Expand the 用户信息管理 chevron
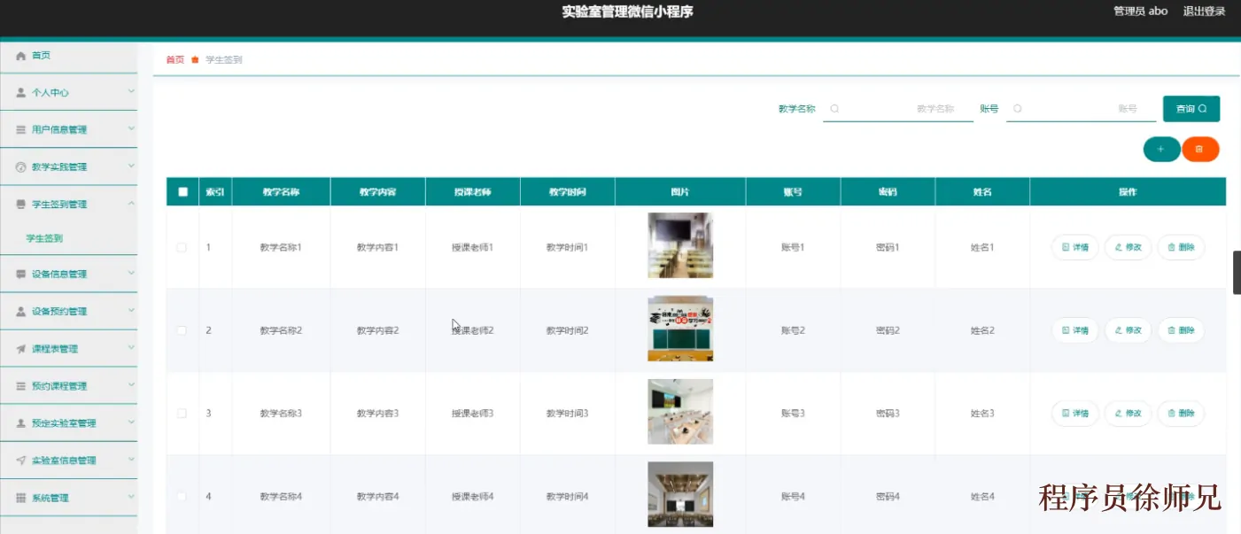This screenshot has height=534, width=1241. click(131, 129)
